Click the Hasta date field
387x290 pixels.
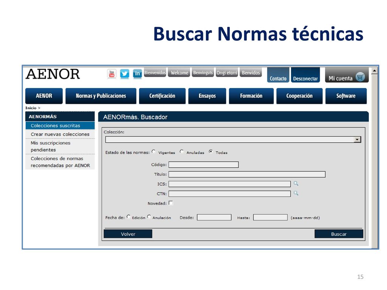click(270, 217)
